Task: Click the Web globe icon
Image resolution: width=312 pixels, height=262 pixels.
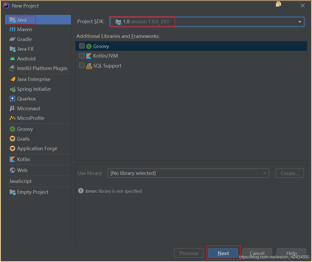Action: tap(12, 170)
